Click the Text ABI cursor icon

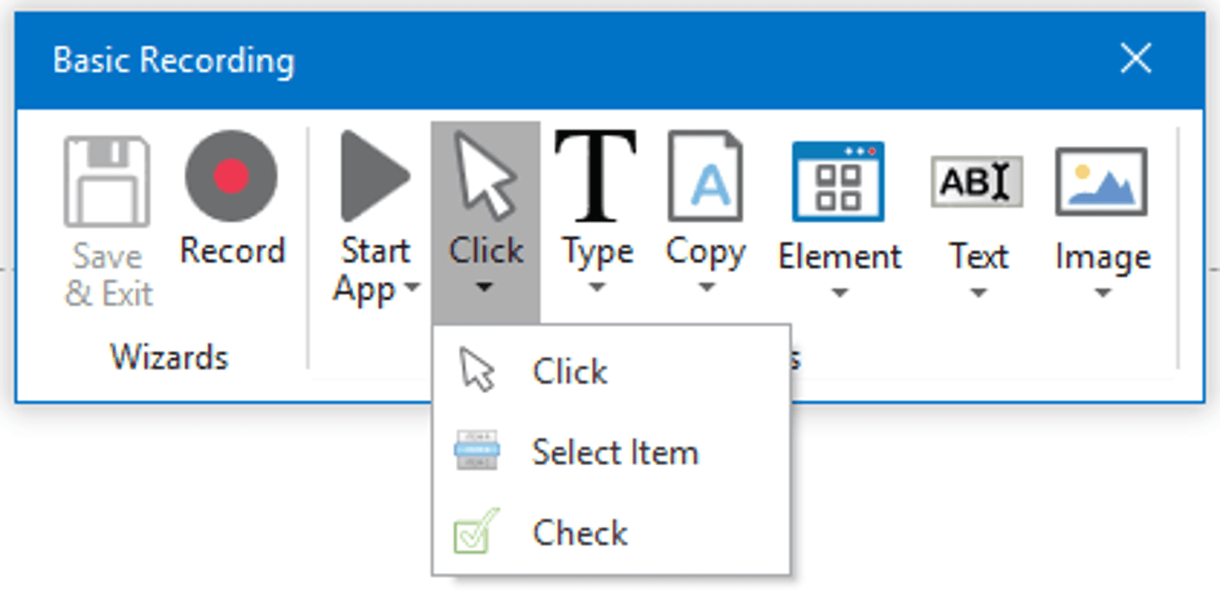[x=977, y=182]
